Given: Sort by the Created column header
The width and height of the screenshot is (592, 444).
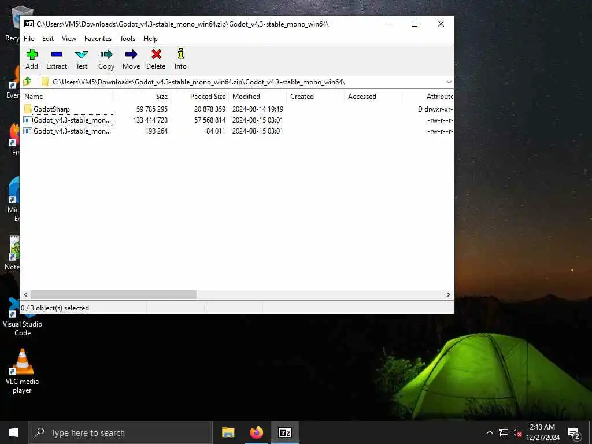Looking at the screenshot, I should point(315,97).
